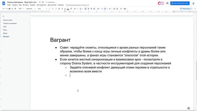Open the insert image dropdown
Viewport: 197px width, 111px height.
coord(81,9)
